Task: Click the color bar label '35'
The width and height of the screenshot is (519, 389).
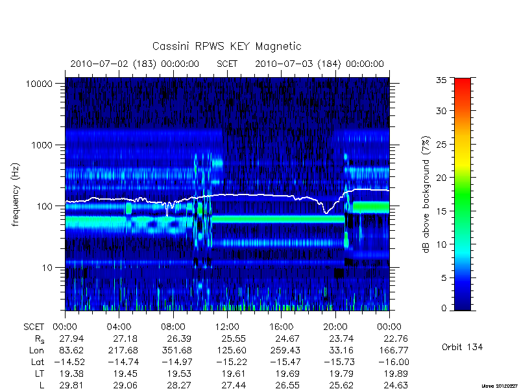Action: coord(442,80)
